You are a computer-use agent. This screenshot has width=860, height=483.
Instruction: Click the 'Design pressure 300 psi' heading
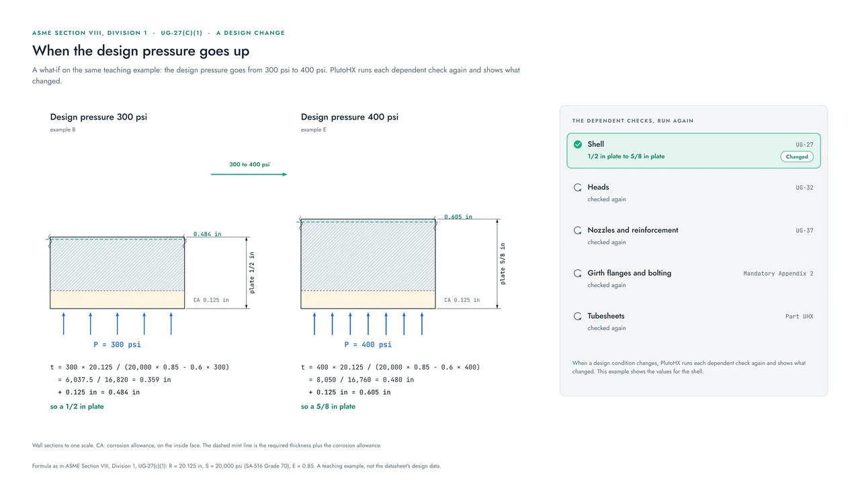99,117
